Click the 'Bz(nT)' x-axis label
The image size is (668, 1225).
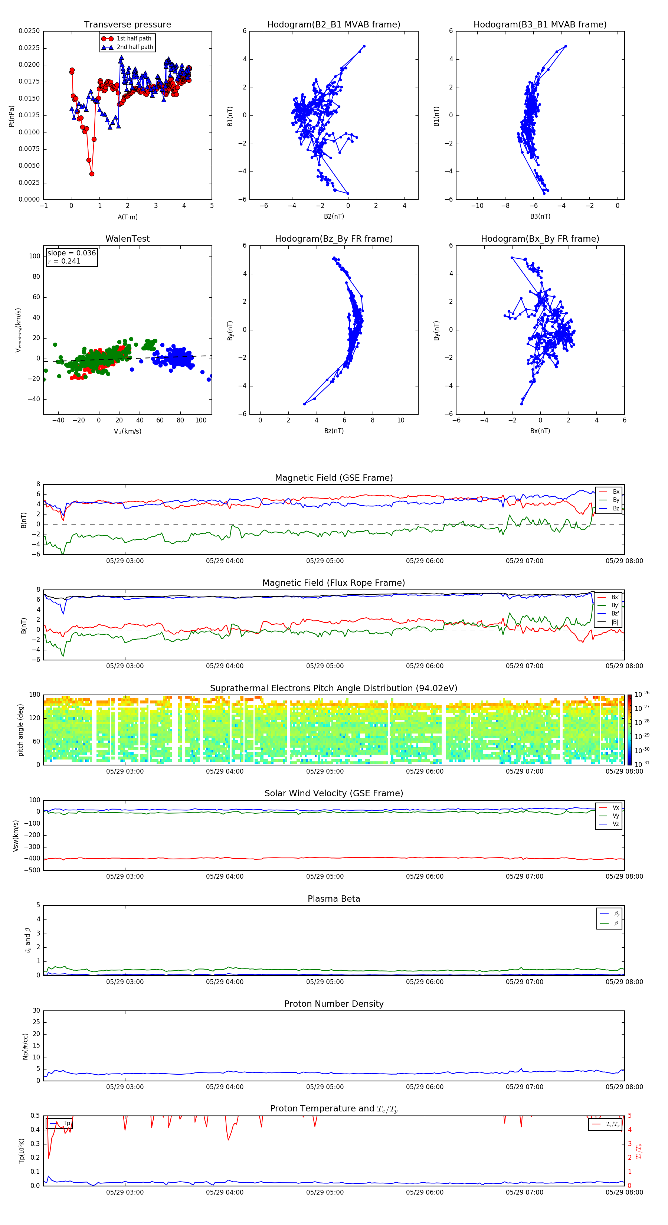[334, 431]
